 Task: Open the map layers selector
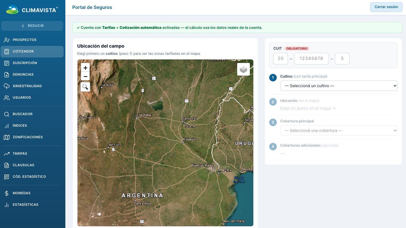pyautogui.click(x=243, y=69)
